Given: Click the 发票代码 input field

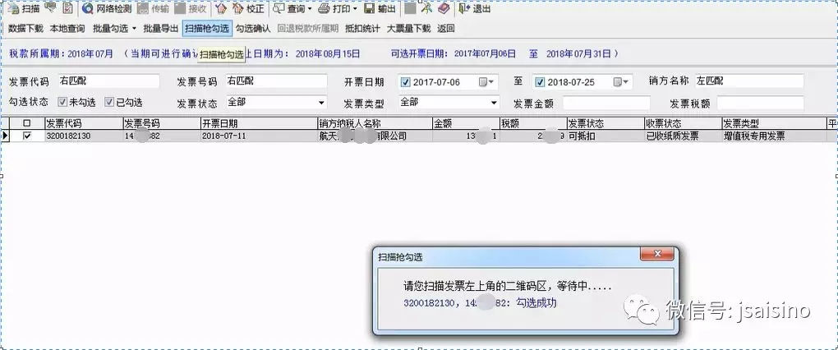Looking at the screenshot, I should coord(108,81).
